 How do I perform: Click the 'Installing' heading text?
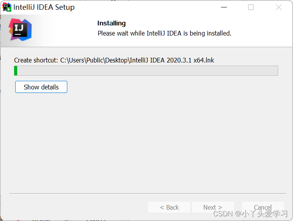pos(111,23)
